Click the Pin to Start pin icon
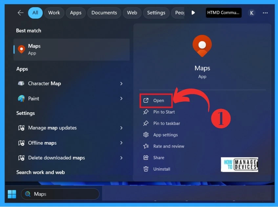This screenshot has width=278, height=207. [x=146, y=112]
